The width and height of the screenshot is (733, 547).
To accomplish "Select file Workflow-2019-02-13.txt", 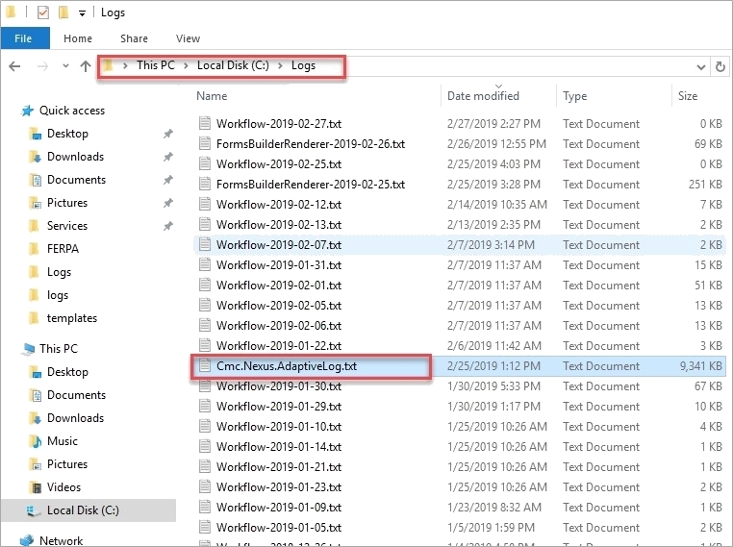I will coord(279,225).
